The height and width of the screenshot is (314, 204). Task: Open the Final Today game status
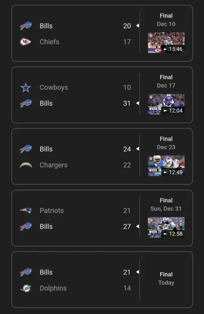(x=166, y=278)
